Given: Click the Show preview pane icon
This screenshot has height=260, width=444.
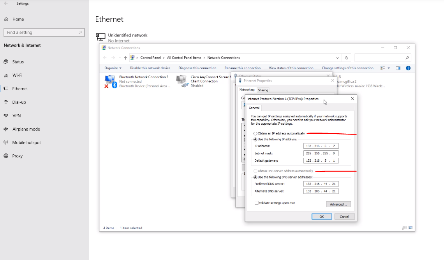Looking at the screenshot, I should point(398,68).
